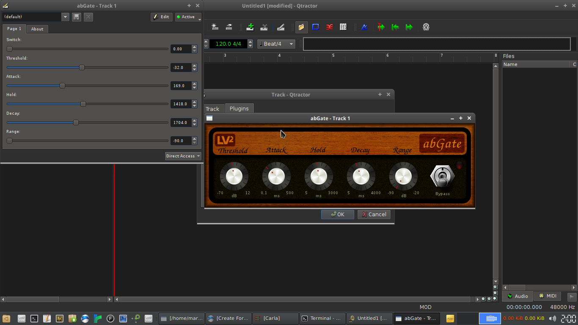Viewport: 578px width, 325px height.
Task: Click the Range value field -90.0
Action: tap(181, 141)
